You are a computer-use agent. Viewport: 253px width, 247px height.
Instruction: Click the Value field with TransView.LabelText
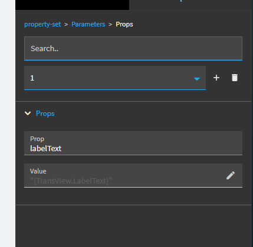tap(133, 176)
